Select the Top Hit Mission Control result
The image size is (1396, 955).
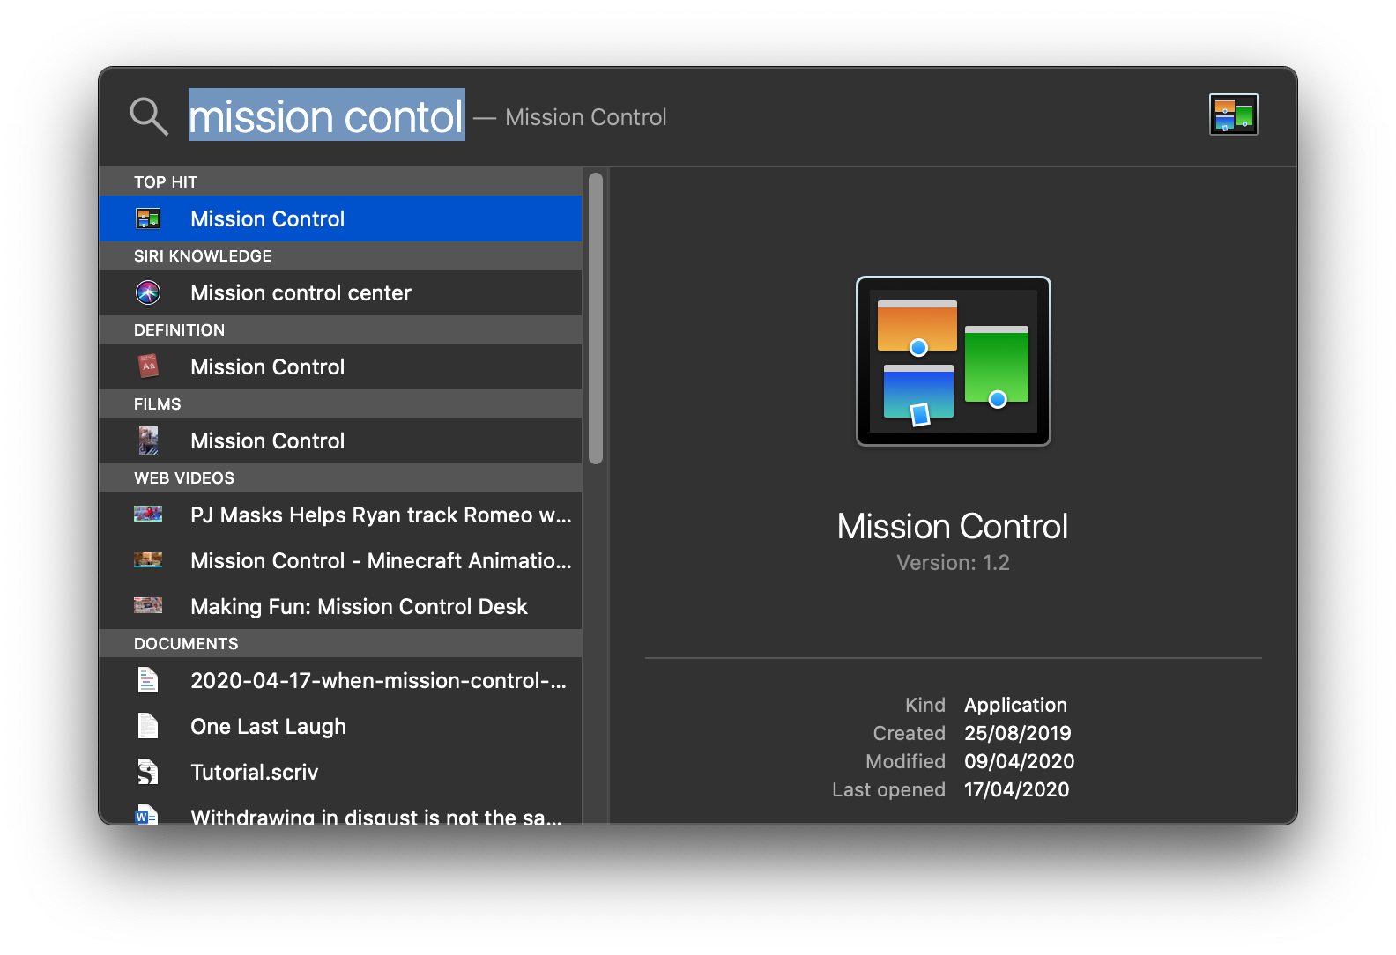[x=340, y=218]
